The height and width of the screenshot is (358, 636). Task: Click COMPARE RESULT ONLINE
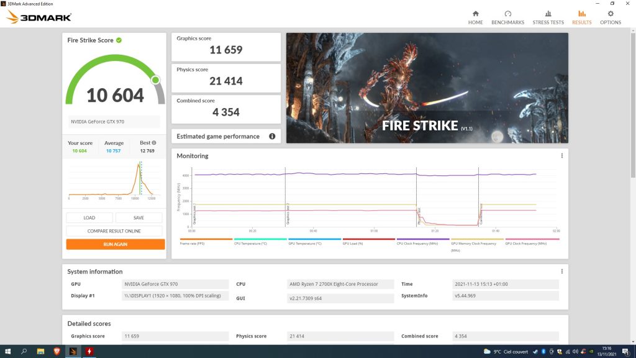coord(114,231)
